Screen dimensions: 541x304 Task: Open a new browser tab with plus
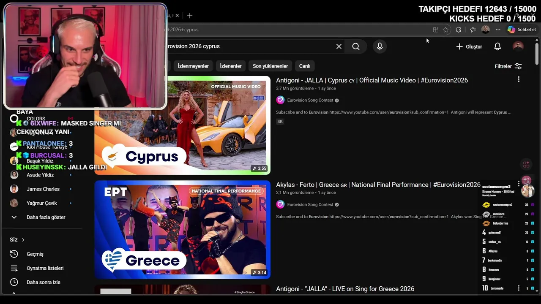(x=190, y=16)
